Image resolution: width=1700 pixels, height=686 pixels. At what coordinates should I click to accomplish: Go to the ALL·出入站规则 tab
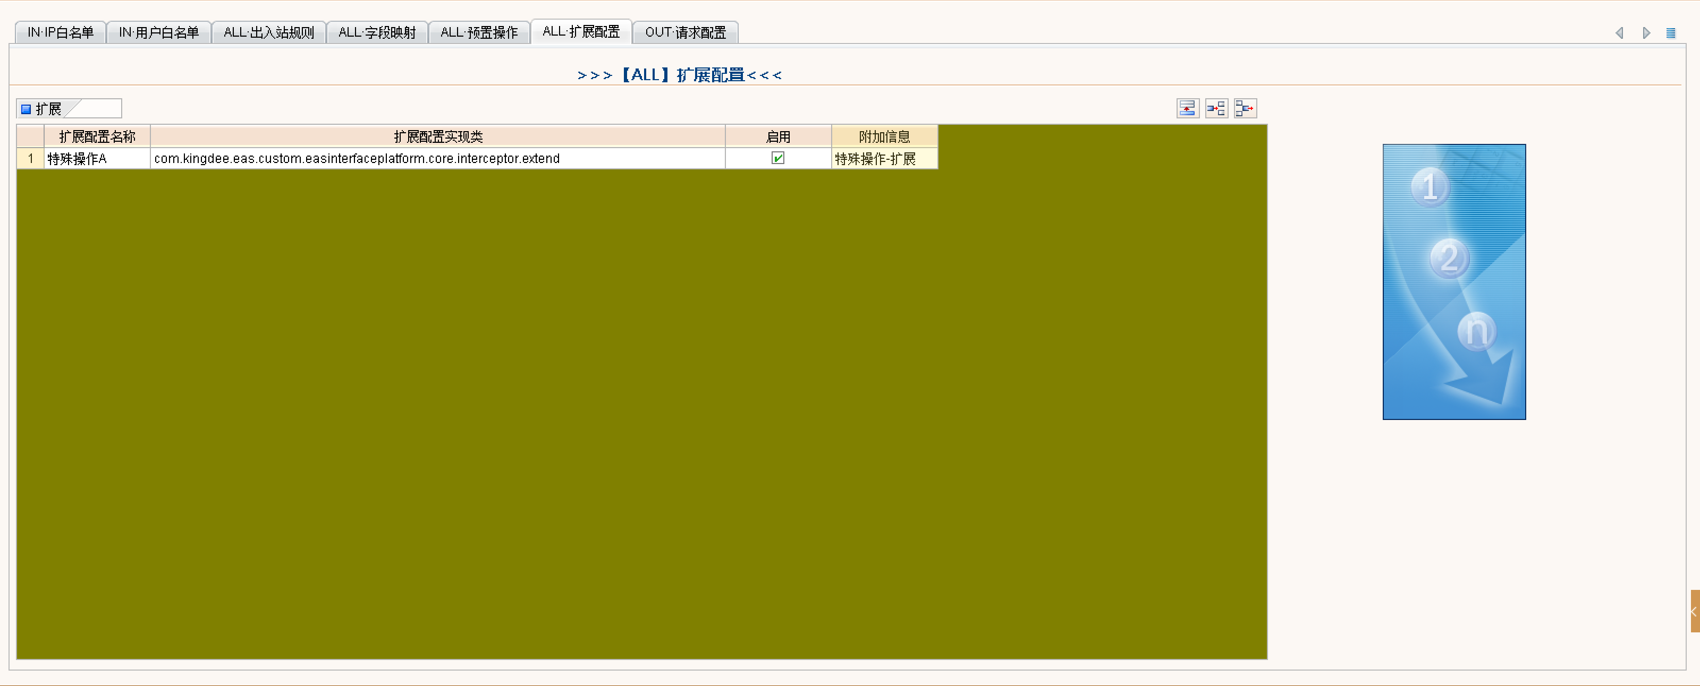pos(268,32)
